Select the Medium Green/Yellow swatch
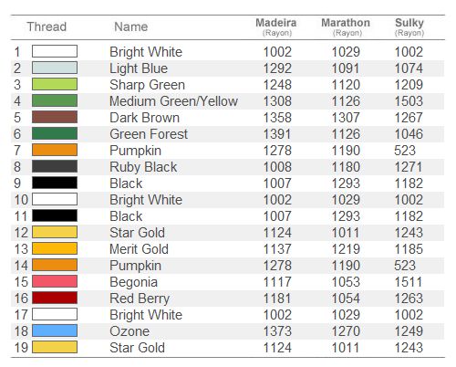Viewport: 456px width, 367px height. [55, 100]
